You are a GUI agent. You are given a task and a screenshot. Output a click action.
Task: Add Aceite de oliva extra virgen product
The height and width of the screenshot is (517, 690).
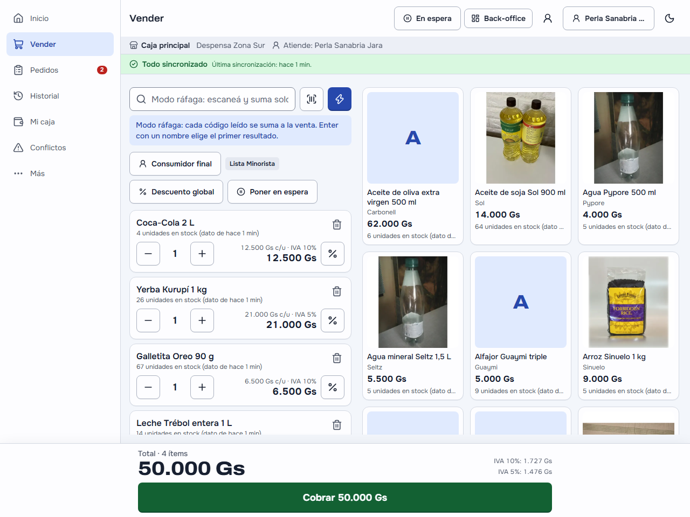pyautogui.click(x=413, y=166)
